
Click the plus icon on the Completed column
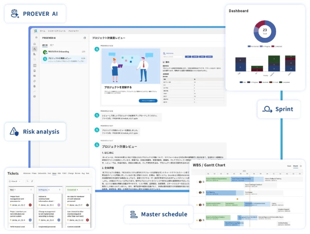point(88,190)
